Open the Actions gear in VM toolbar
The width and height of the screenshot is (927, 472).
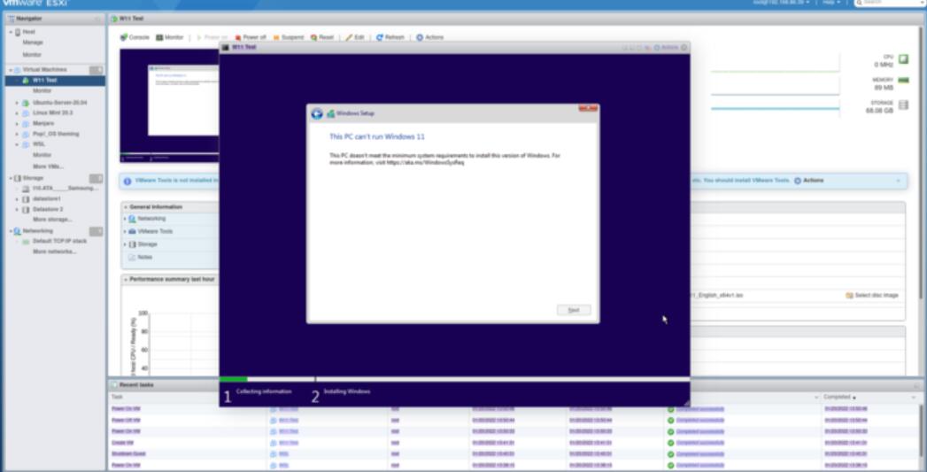click(429, 37)
